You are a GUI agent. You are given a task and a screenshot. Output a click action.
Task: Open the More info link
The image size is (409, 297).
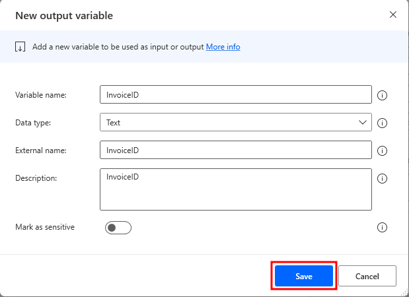tap(223, 47)
